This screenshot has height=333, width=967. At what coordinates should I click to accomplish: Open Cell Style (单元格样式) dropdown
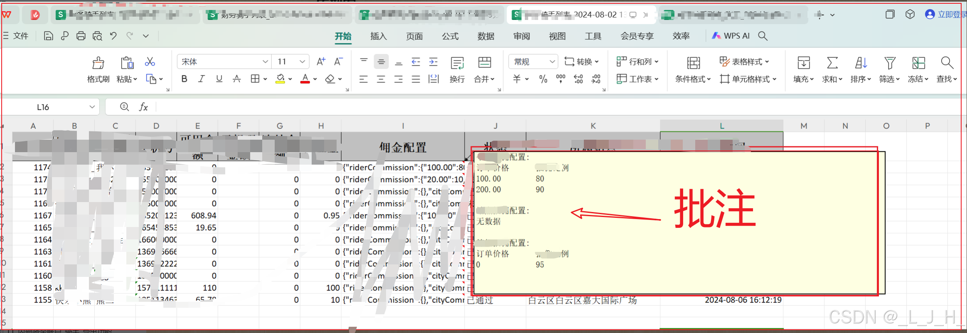point(748,79)
